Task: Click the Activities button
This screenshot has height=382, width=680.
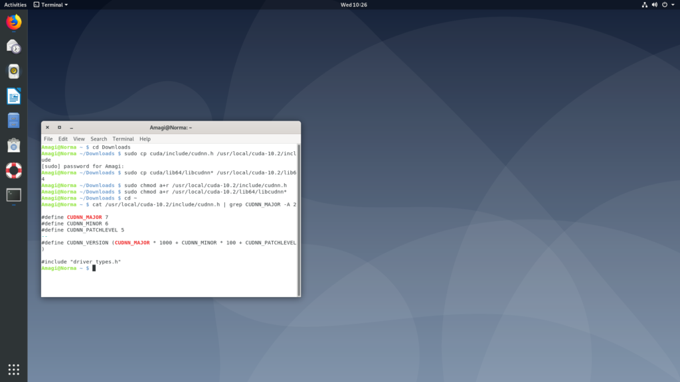Action: 15,5
